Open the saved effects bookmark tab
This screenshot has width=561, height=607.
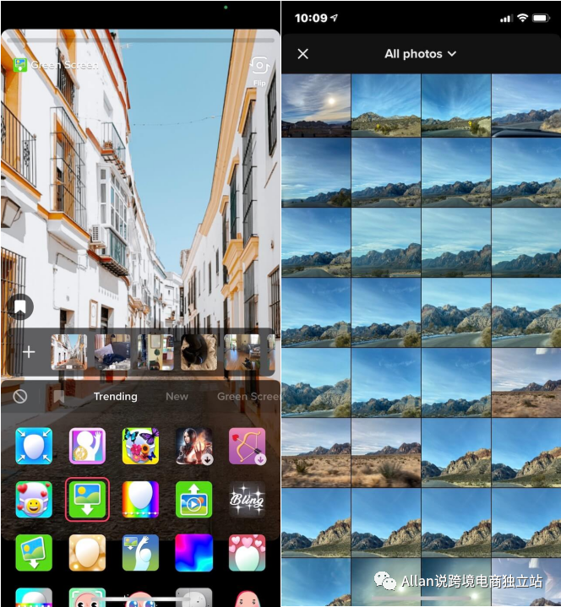coord(58,397)
